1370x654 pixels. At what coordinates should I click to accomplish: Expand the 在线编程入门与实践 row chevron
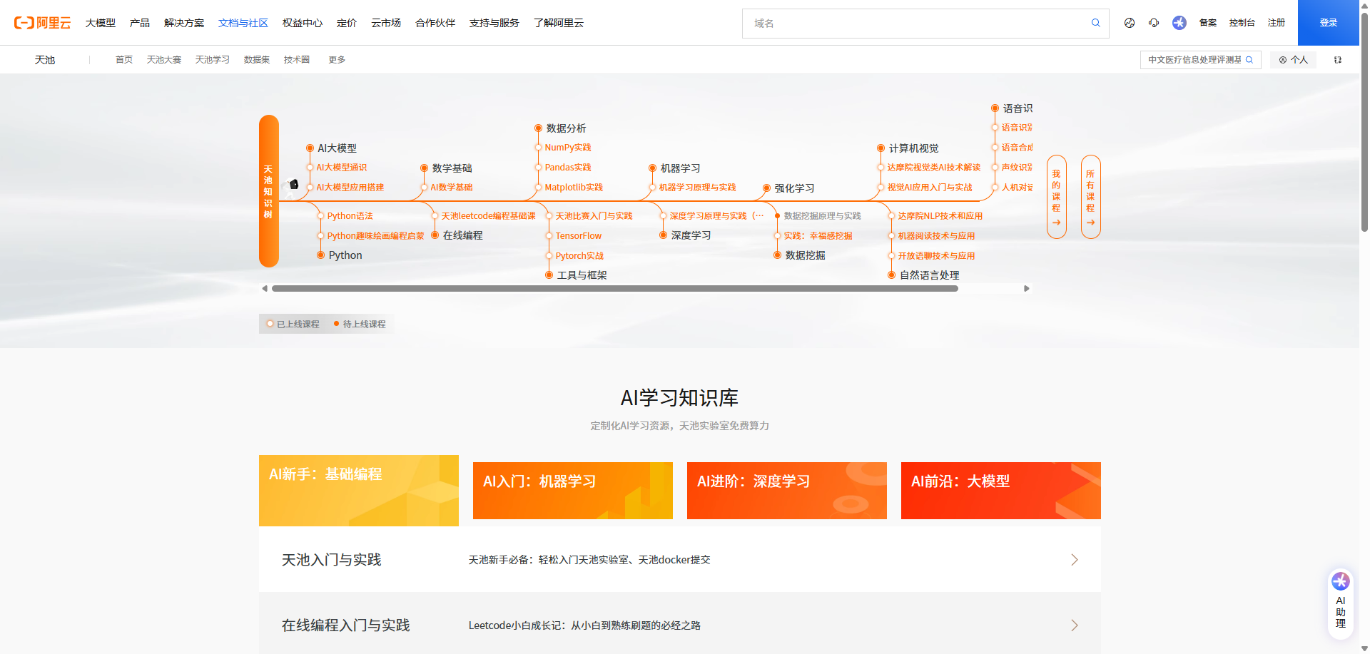pos(1075,625)
